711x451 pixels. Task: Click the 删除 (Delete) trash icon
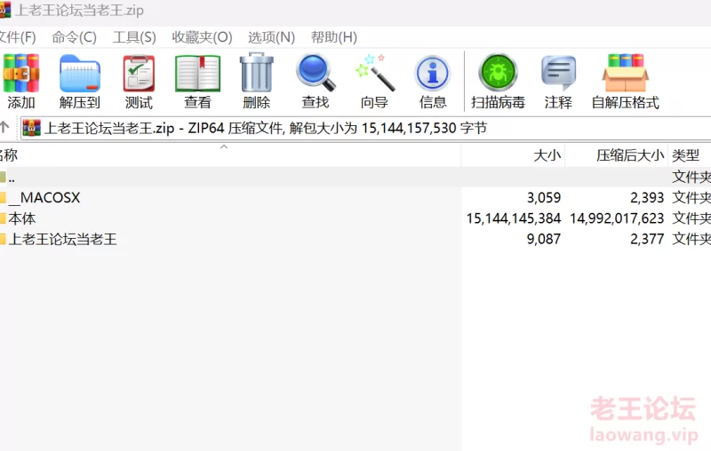click(x=257, y=81)
